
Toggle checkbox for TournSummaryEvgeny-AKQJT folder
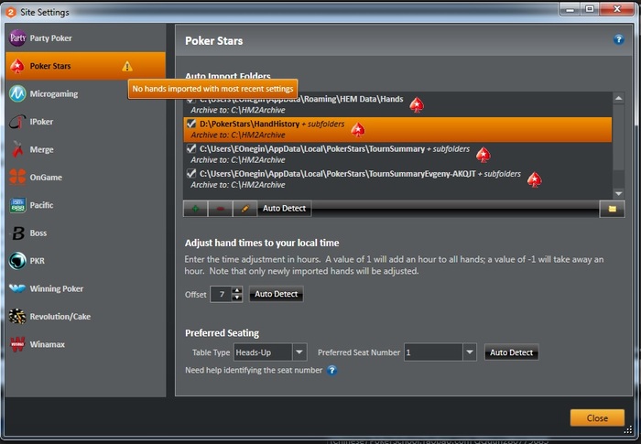(x=190, y=173)
